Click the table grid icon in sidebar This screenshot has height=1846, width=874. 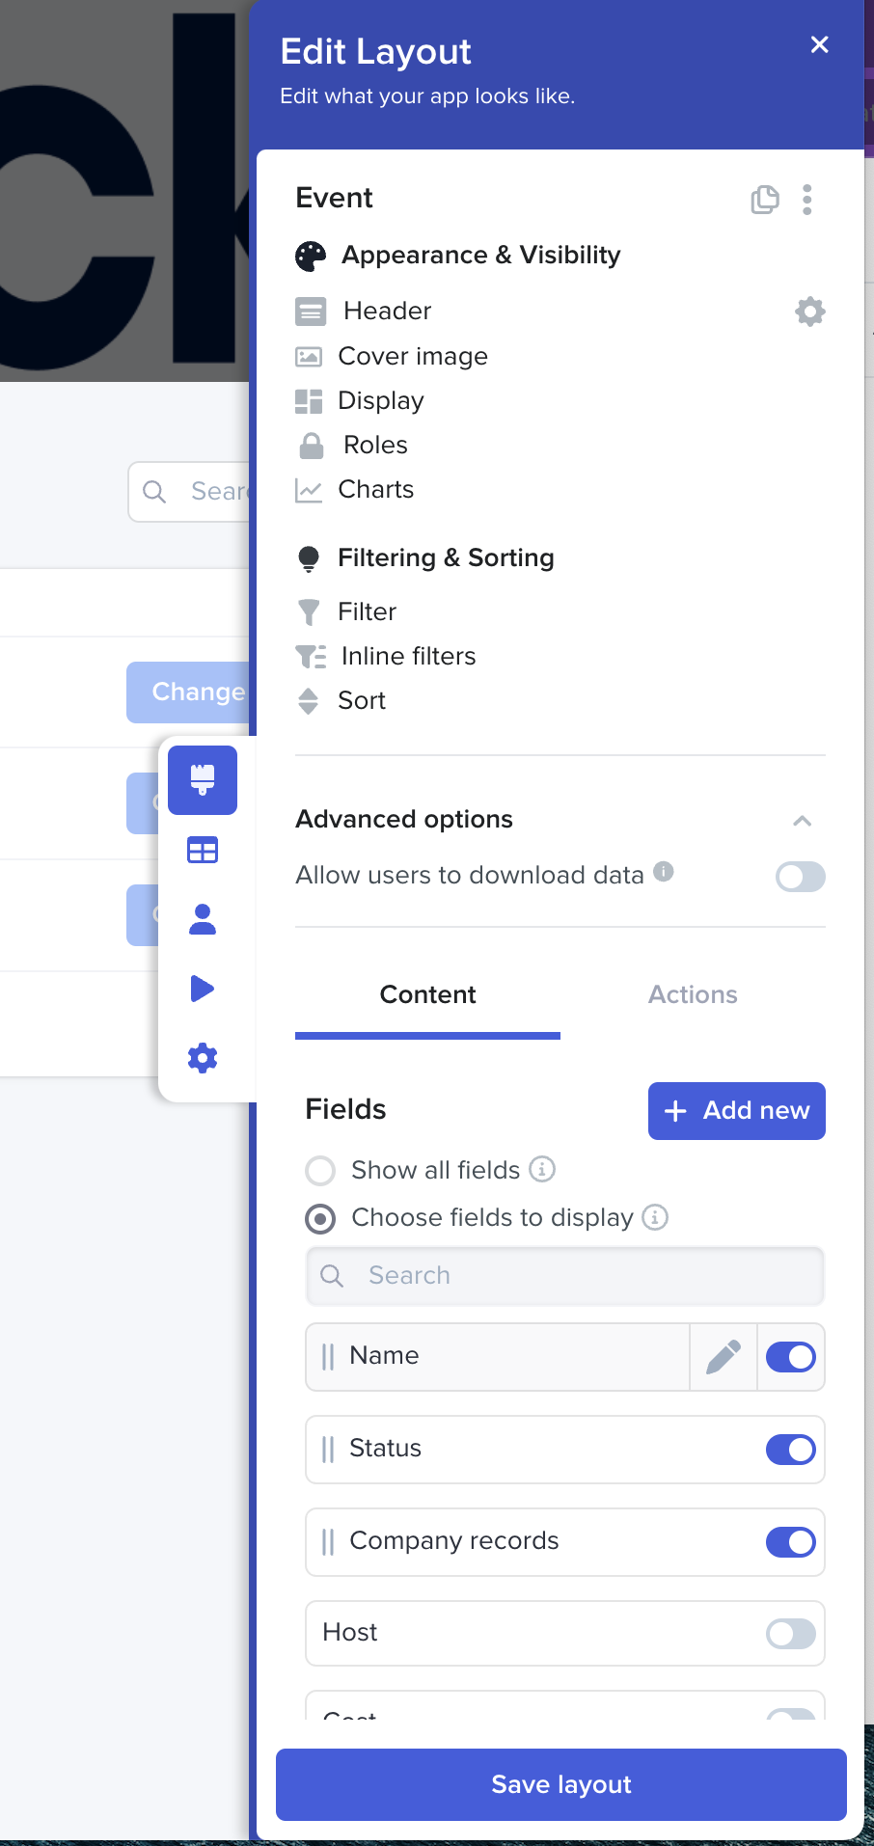pos(203,850)
